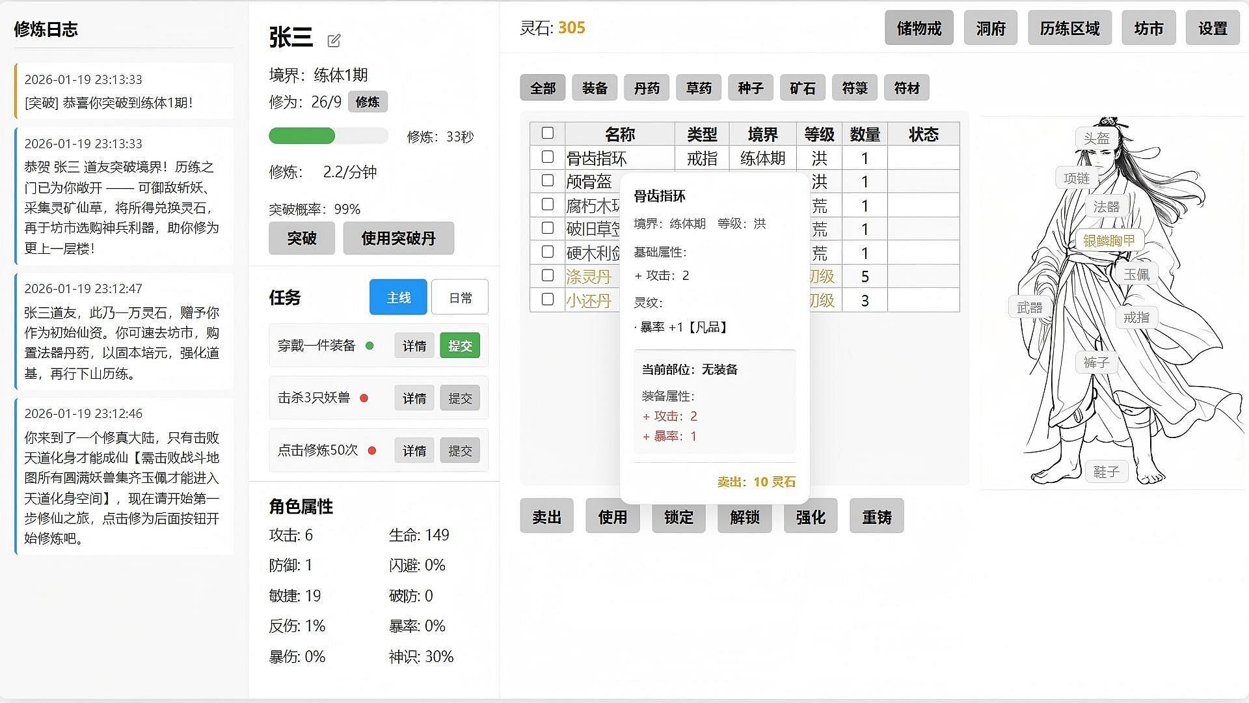This screenshot has height=703, width=1249.
Task: Check the 小还丹 row checkbox
Action: click(x=548, y=299)
